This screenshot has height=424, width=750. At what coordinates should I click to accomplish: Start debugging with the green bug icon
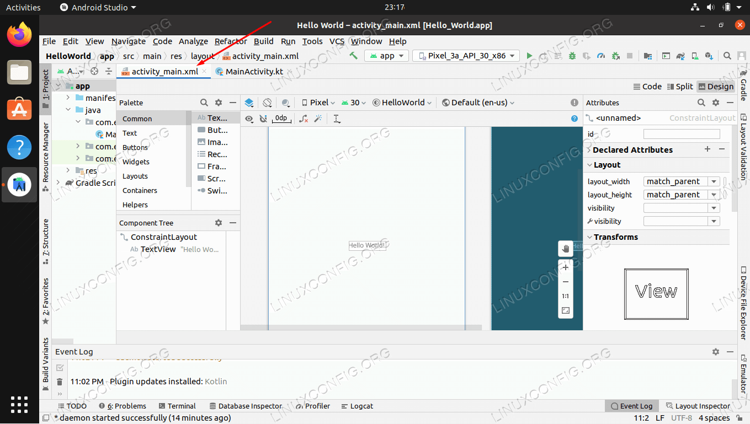(x=572, y=56)
